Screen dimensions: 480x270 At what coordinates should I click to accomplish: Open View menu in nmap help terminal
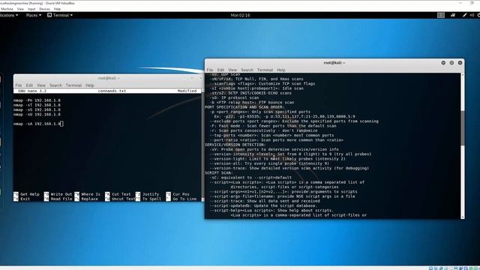tap(232, 70)
